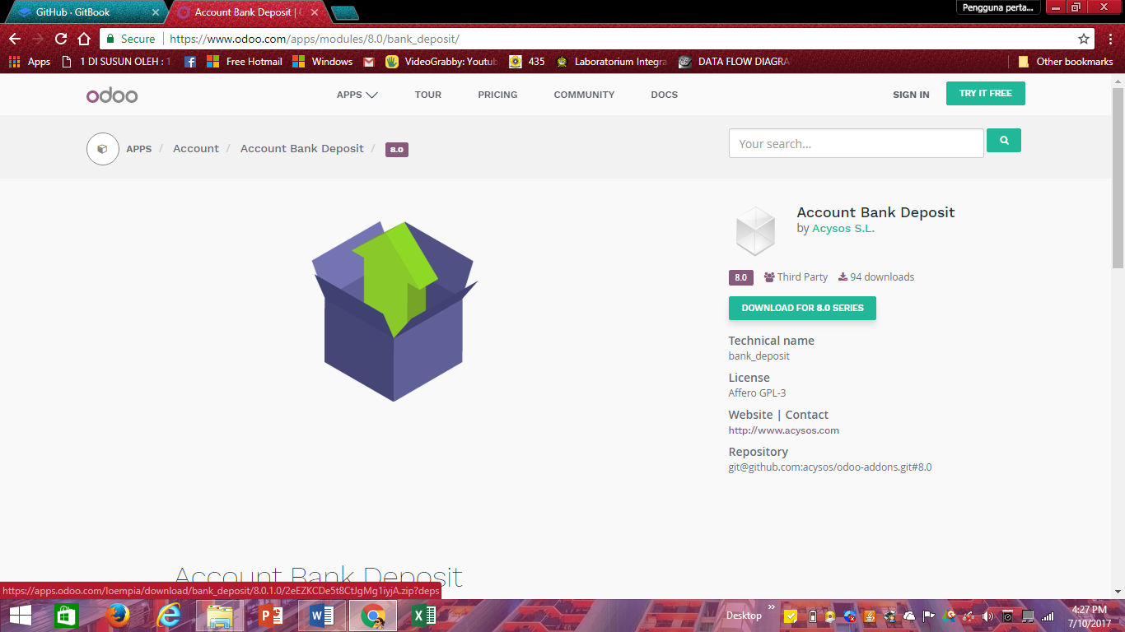
Task: Click the purple box module image
Action: 394,311
